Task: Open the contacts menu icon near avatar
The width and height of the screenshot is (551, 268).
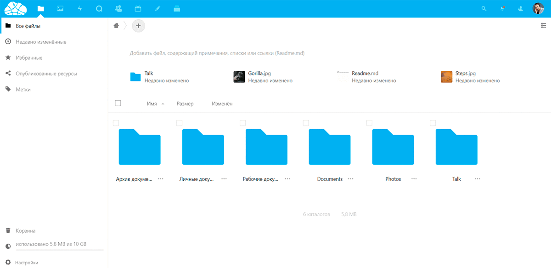Action: [x=520, y=8]
